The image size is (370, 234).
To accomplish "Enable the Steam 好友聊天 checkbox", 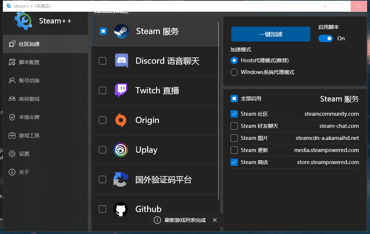I will coord(234,126).
